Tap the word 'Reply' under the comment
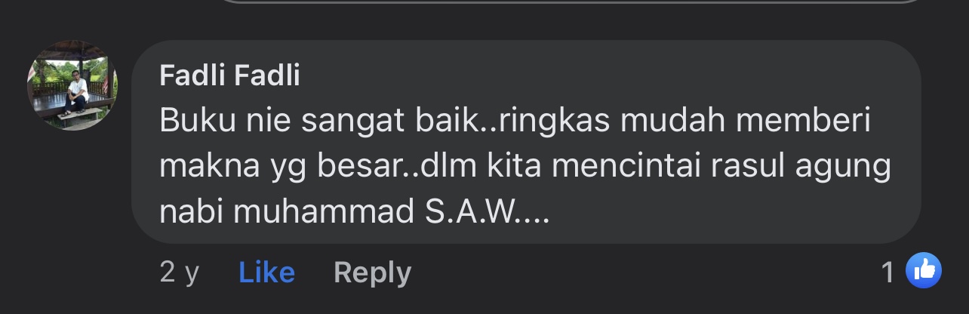Screen dimensions: 969x314 [x=372, y=272]
